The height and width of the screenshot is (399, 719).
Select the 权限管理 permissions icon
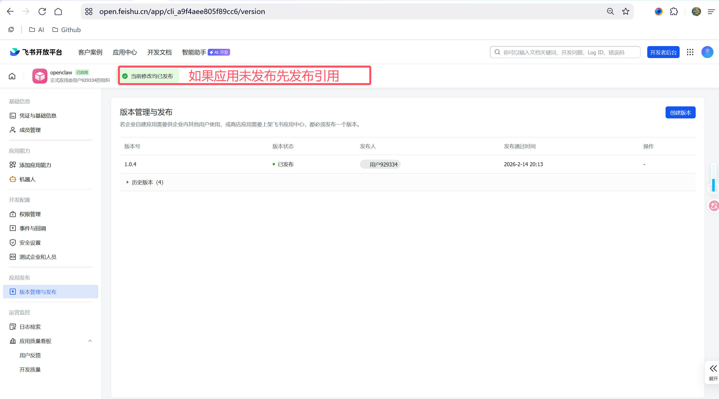point(13,214)
